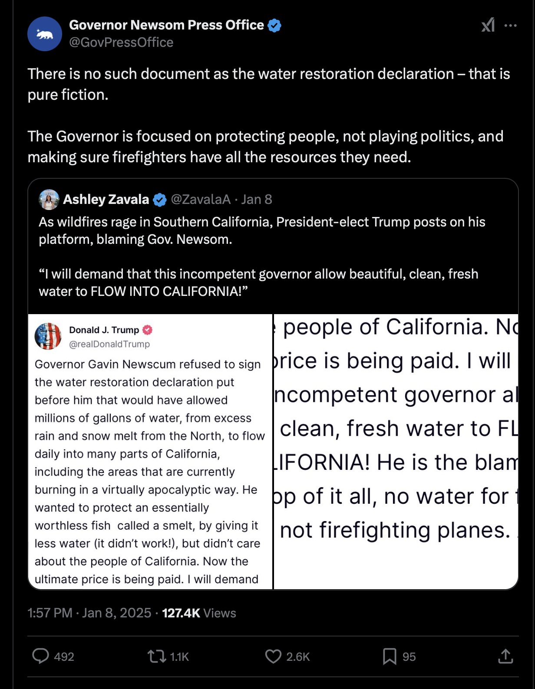This screenshot has width=535, height=689.
Task: Open the three-dot more options menu
Action: coord(511,26)
